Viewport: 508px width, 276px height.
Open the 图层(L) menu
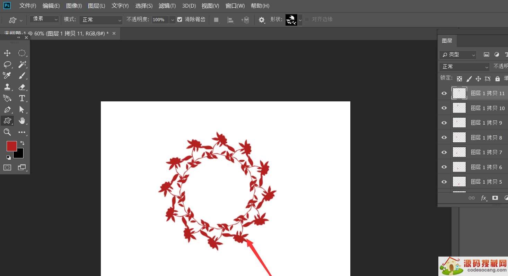coord(97,6)
